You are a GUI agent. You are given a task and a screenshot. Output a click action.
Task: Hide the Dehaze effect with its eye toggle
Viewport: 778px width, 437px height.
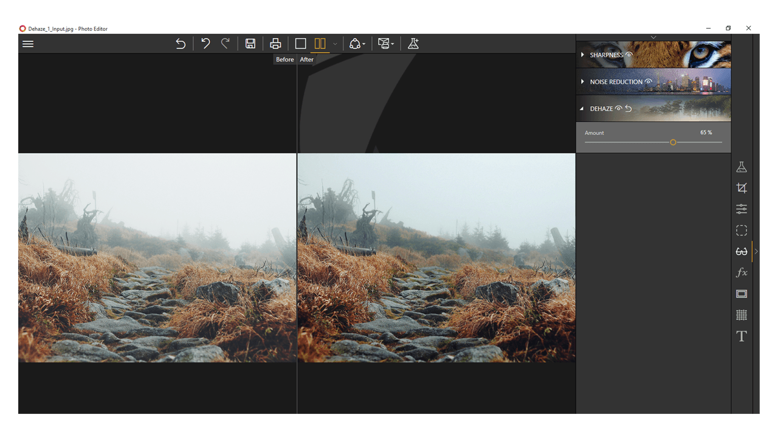tap(619, 108)
